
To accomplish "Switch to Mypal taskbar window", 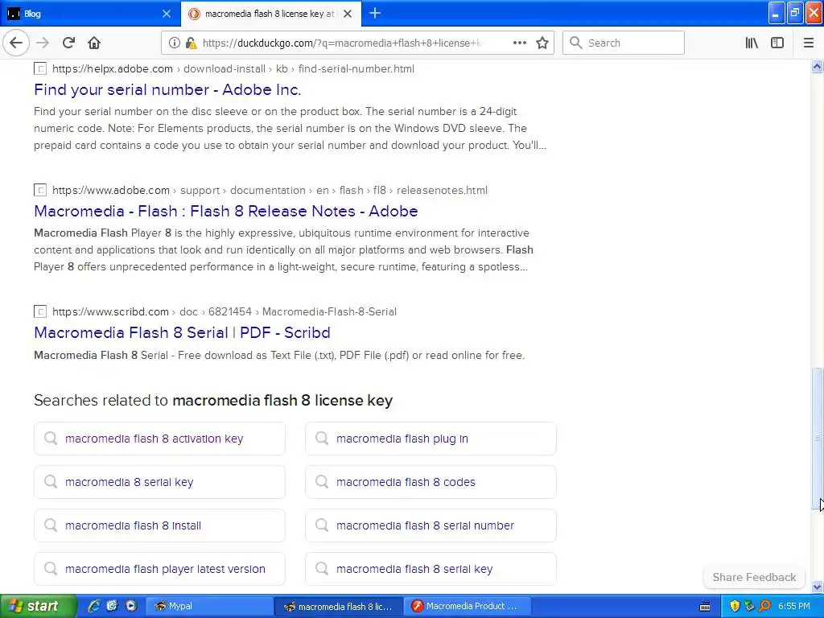I will click(208, 606).
